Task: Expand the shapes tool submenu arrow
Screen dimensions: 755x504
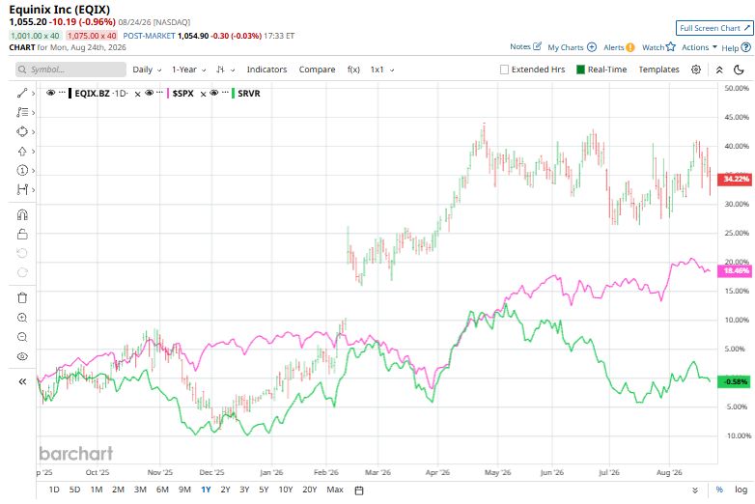Action: 33,132
